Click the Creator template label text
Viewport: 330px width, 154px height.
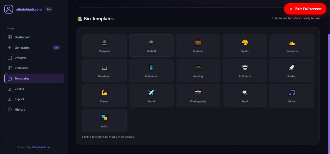pos(245,51)
